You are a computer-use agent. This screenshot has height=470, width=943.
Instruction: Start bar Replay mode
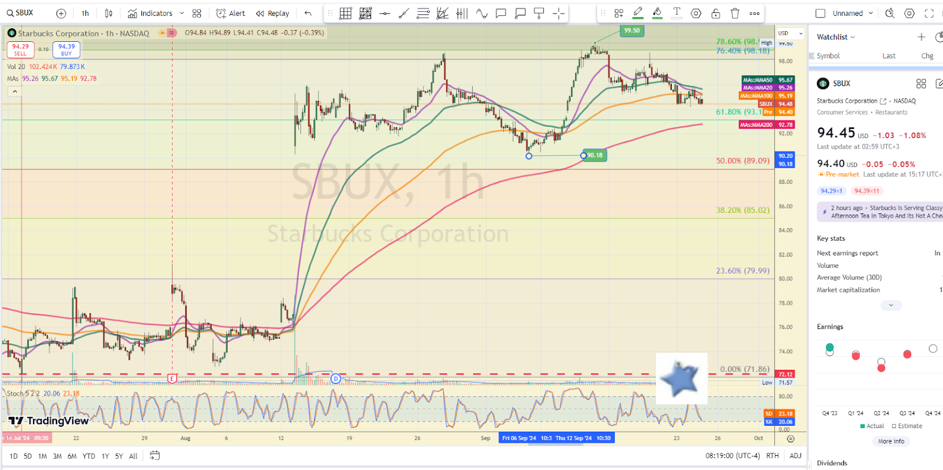(272, 14)
